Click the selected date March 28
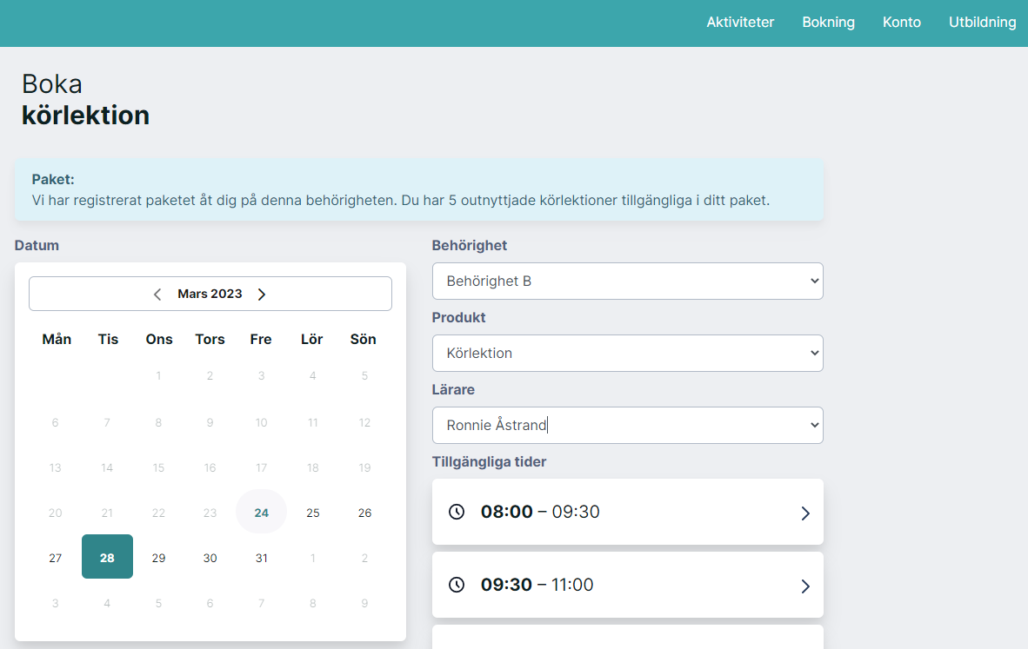 click(107, 557)
